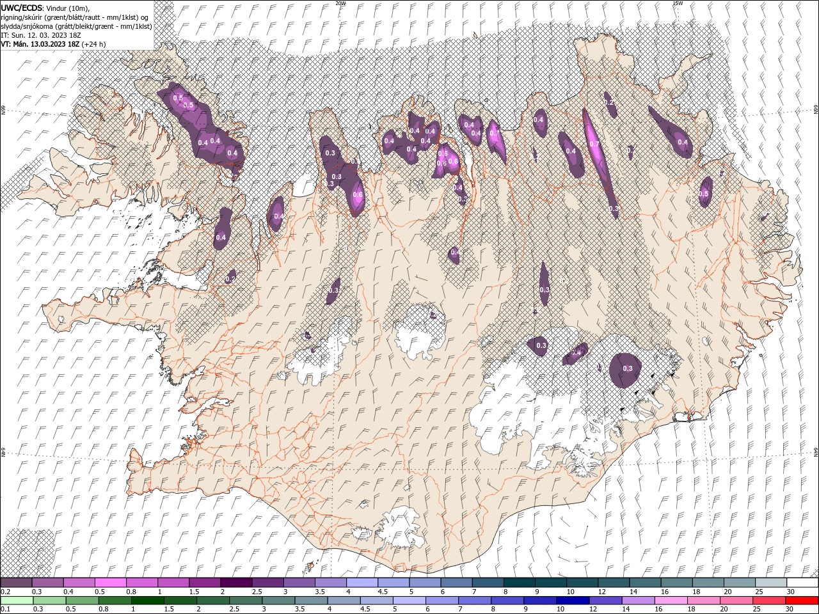Click the 'Vindur (10m),' title text
Image resolution: width=819 pixels, height=614 pixels.
68,8
